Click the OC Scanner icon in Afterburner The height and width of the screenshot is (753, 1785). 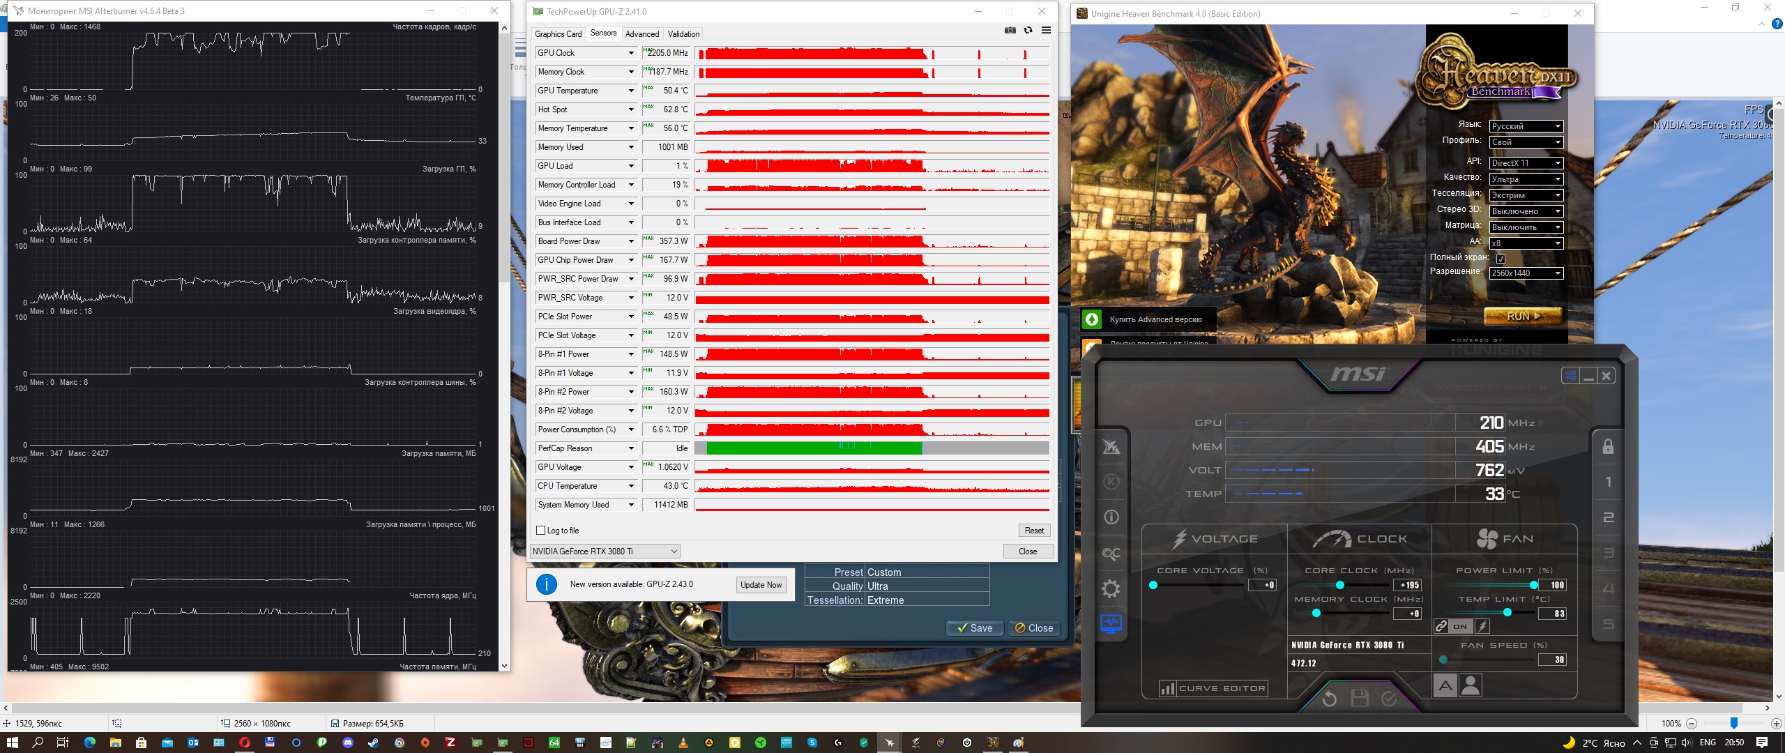point(1111,554)
